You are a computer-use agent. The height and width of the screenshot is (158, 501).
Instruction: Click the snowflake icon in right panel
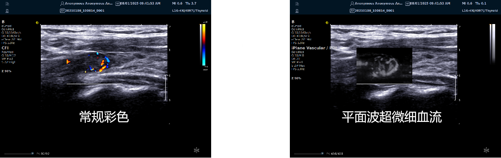[486, 149]
